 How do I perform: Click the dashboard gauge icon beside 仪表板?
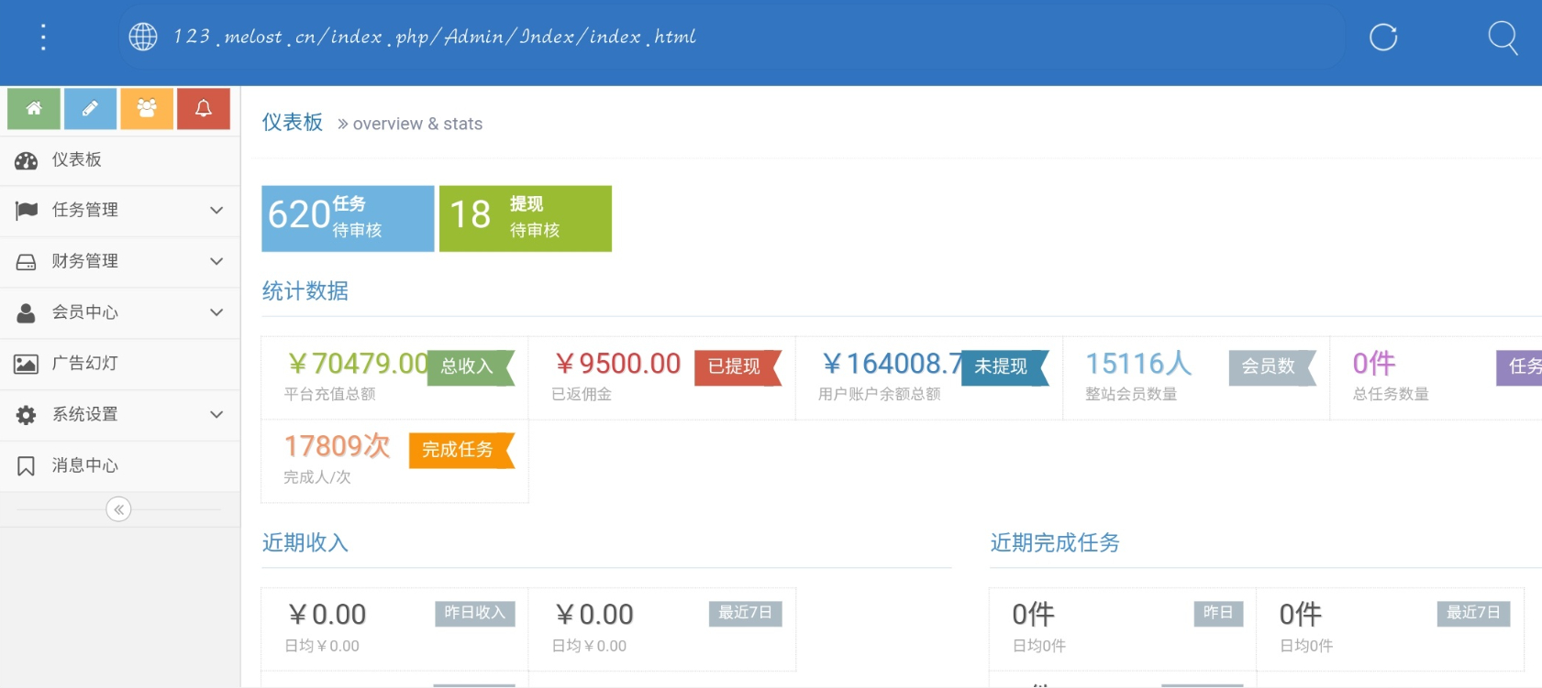click(x=26, y=160)
